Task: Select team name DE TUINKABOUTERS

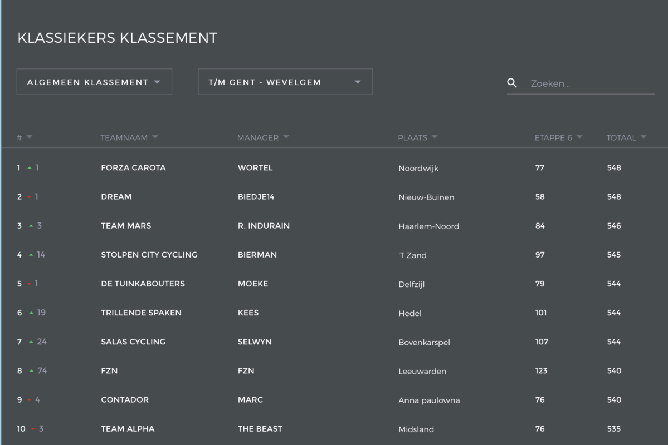Action: pos(143,283)
